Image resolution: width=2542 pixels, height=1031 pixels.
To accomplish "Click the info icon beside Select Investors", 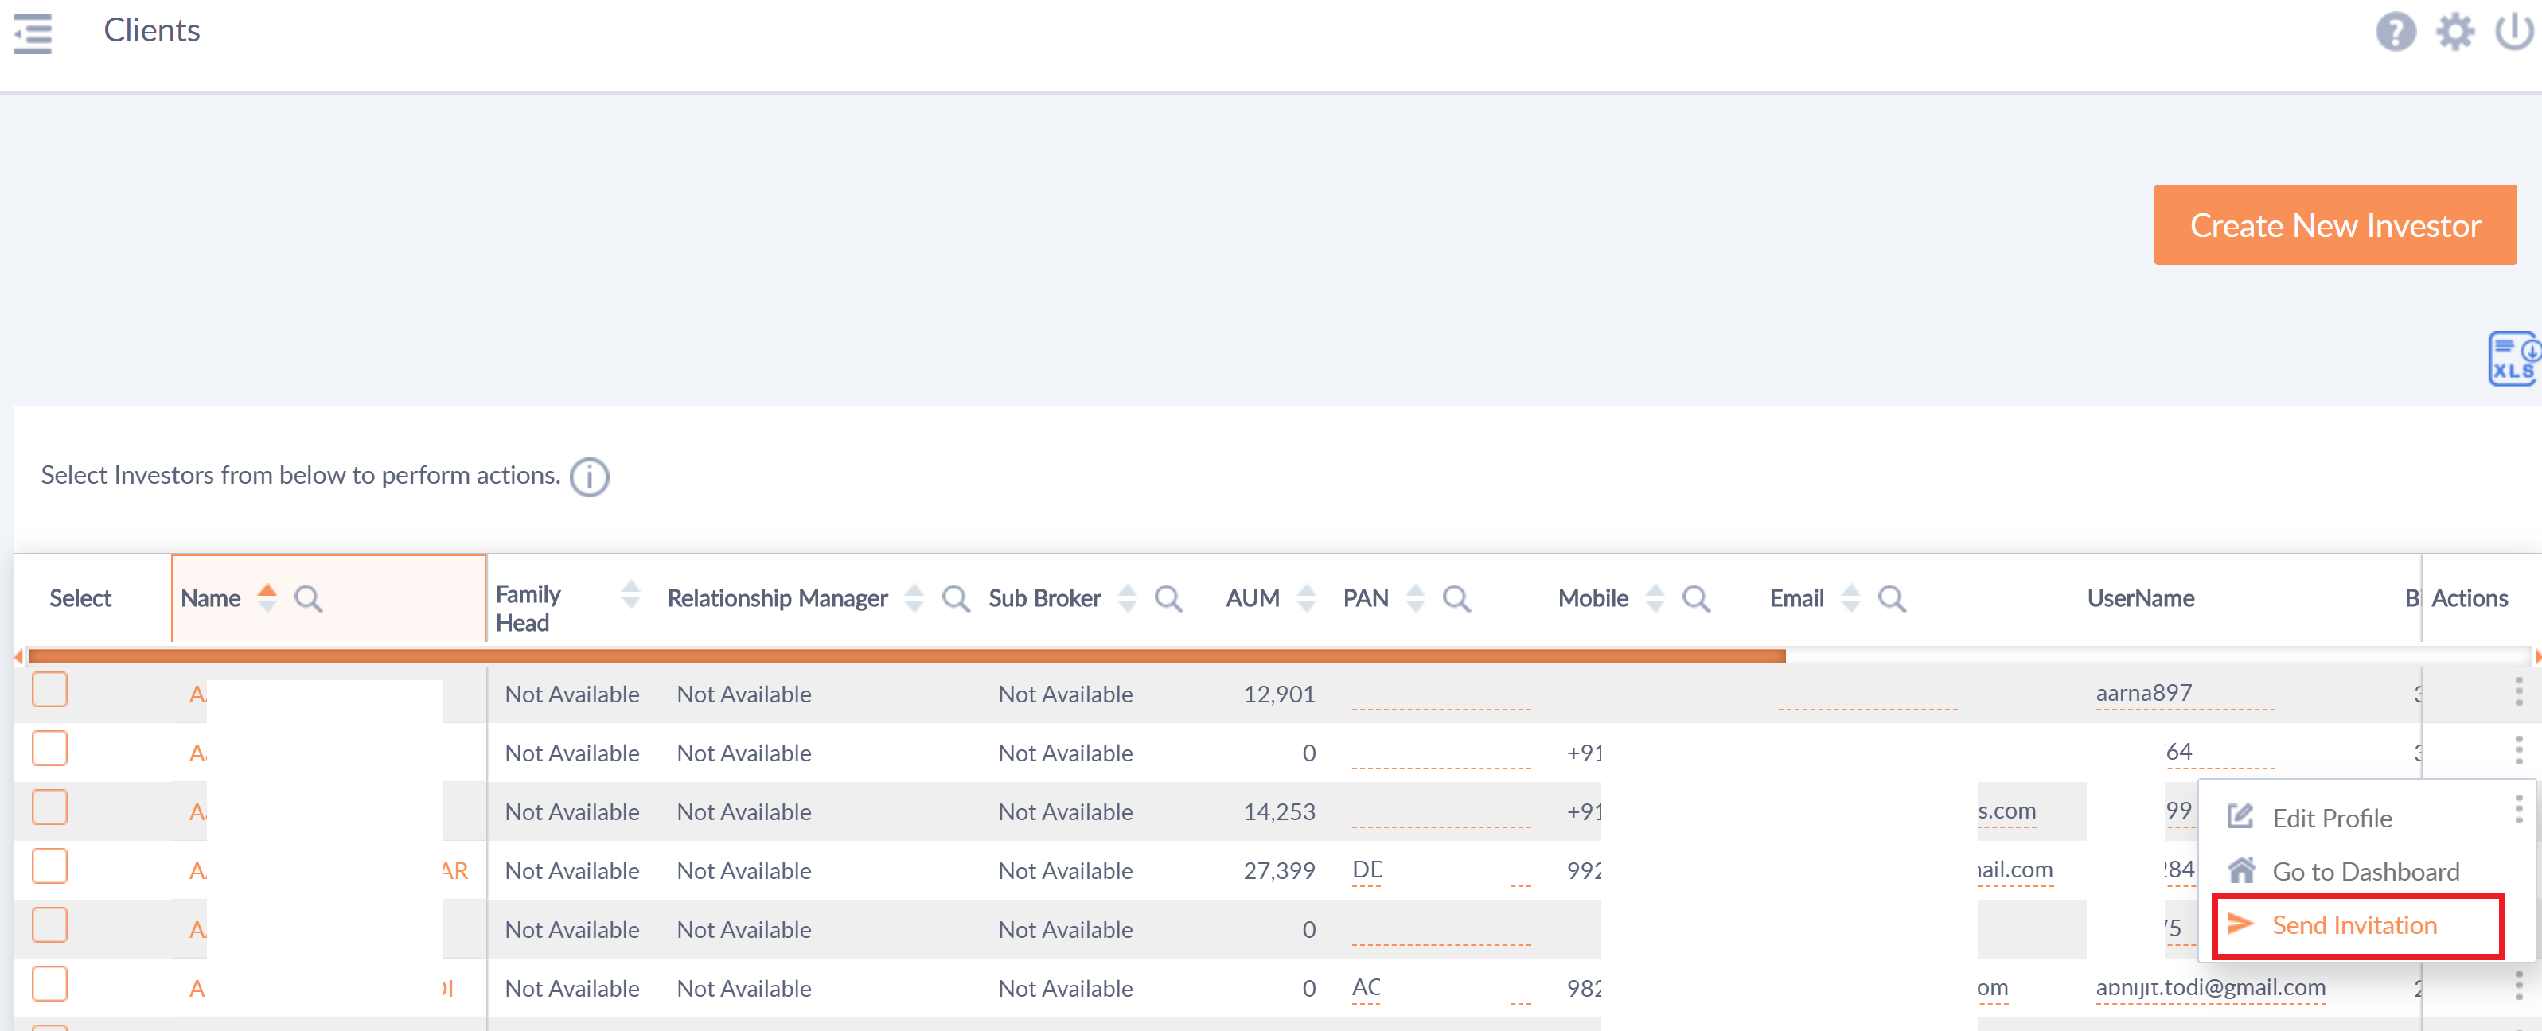I will pyautogui.click(x=589, y=477).
